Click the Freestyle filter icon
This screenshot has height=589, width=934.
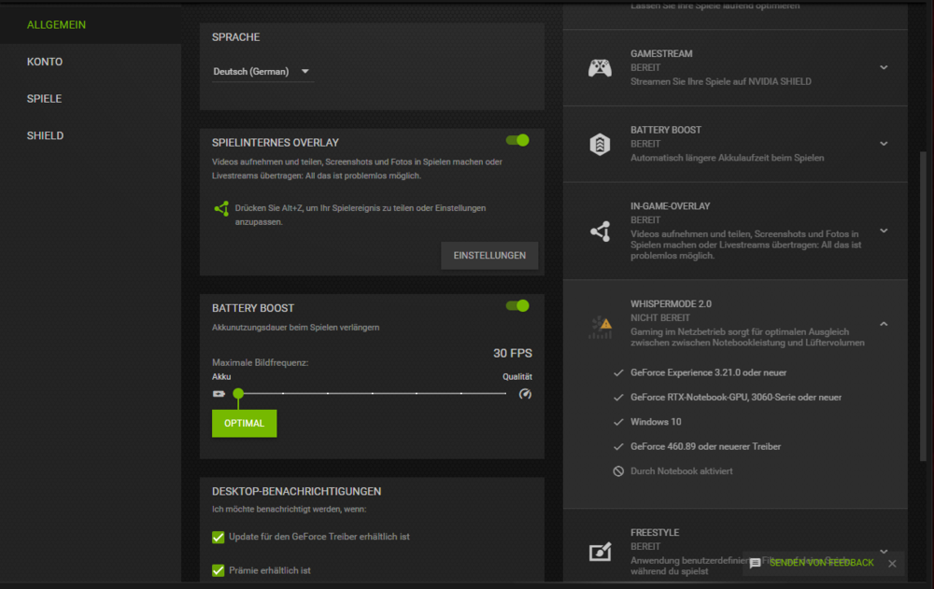601,551
